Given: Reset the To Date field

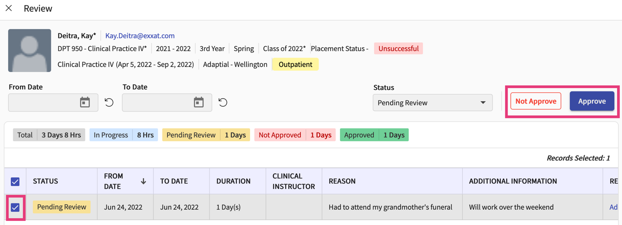Looking at the screenshot, I should [223, 103].
